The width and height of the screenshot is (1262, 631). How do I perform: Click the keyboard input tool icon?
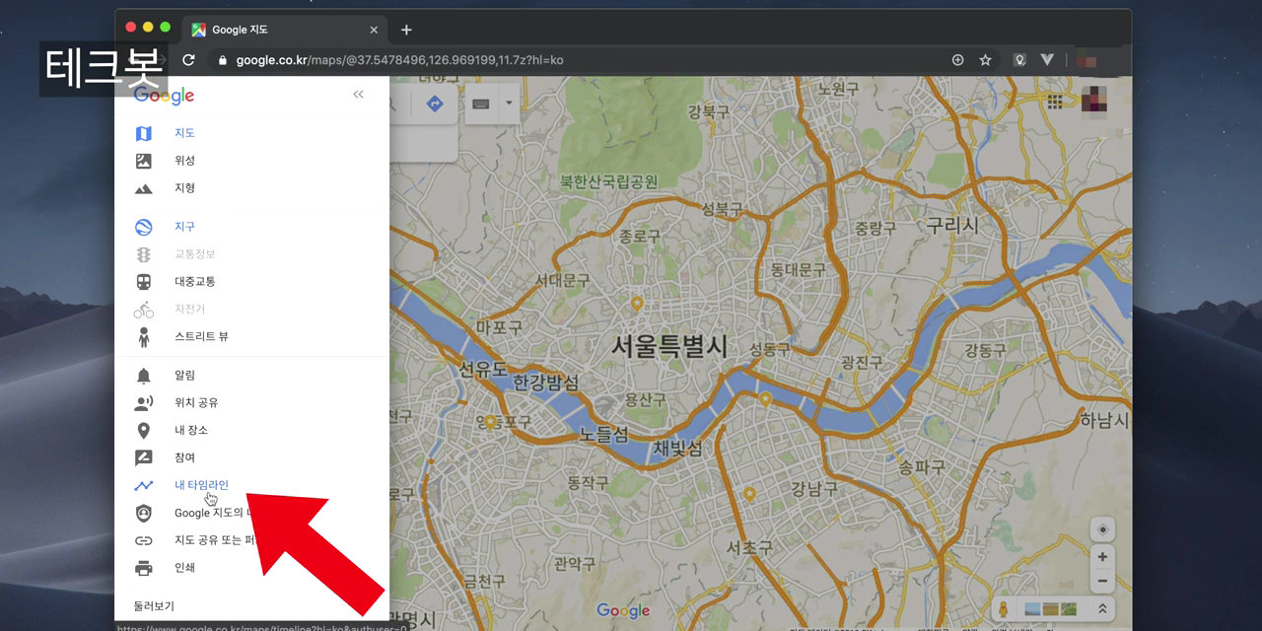pos(481,104)
